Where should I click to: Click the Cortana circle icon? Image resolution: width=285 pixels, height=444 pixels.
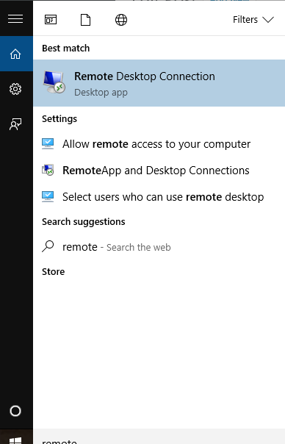[15, 411]
